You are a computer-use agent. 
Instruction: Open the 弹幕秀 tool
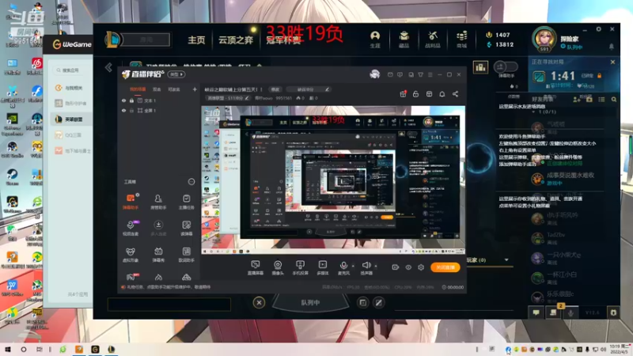tap(158, 255)
